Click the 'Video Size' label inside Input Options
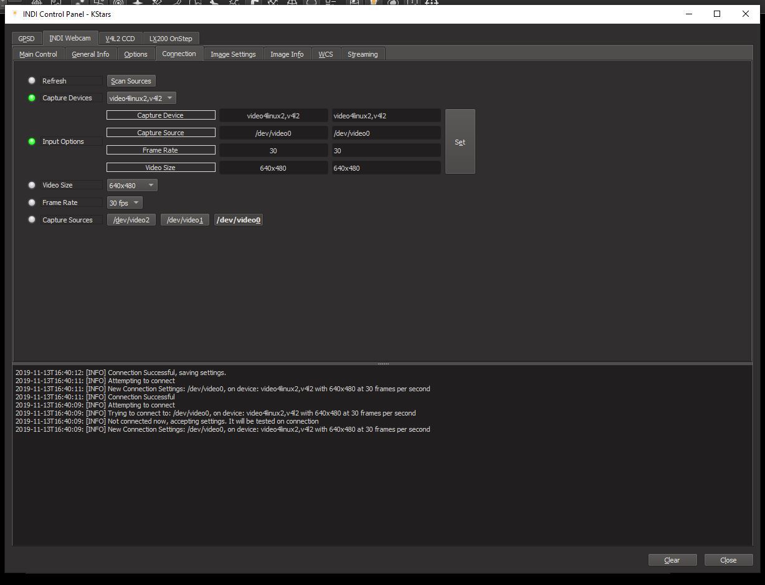Viewport: 765px width, 585px height. tap(161, 168)
